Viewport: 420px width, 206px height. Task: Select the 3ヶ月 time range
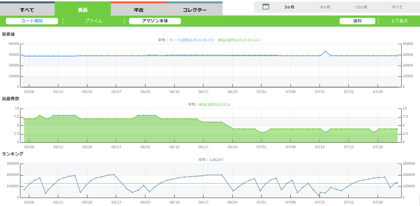tap(289, 7)
